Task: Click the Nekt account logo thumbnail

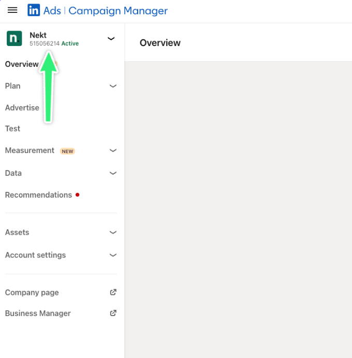Action: [x=14, y=38]
